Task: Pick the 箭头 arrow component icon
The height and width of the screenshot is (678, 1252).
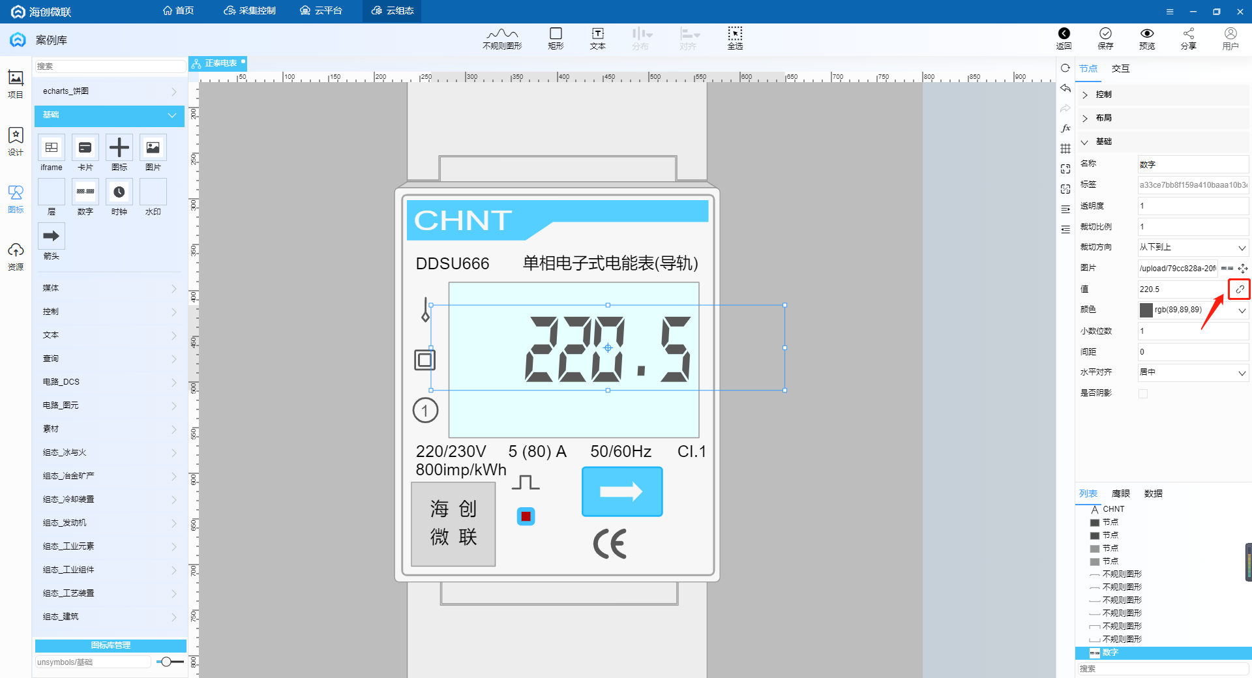Action: pyautogui.click(x=52, y=236)
